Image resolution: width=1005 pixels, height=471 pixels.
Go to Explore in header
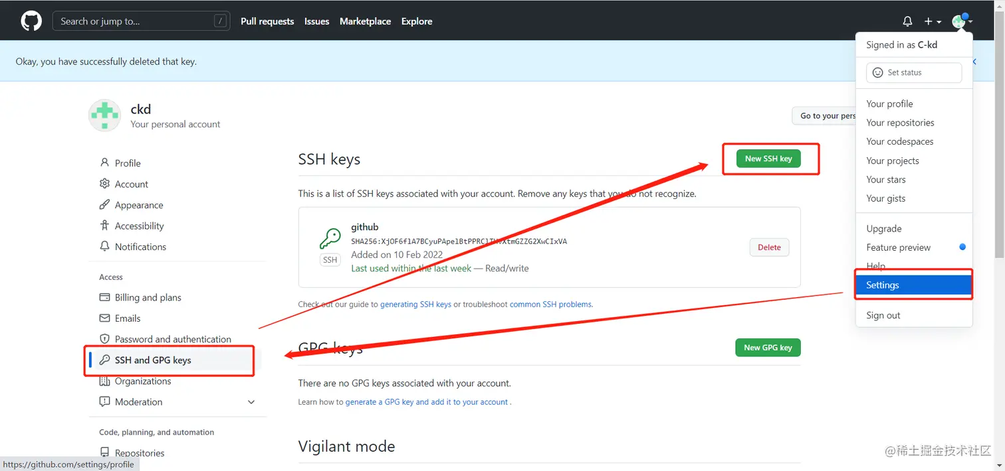417,21
